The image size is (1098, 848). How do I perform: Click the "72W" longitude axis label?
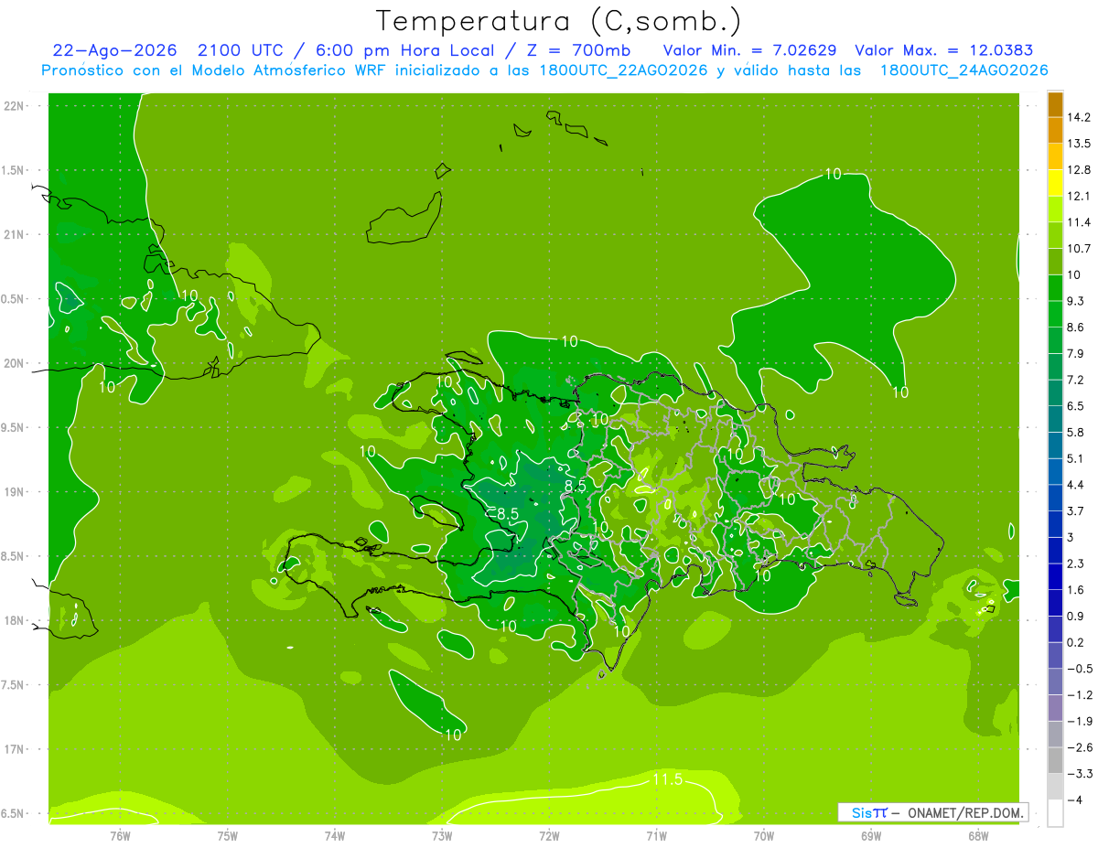point(549,835)
